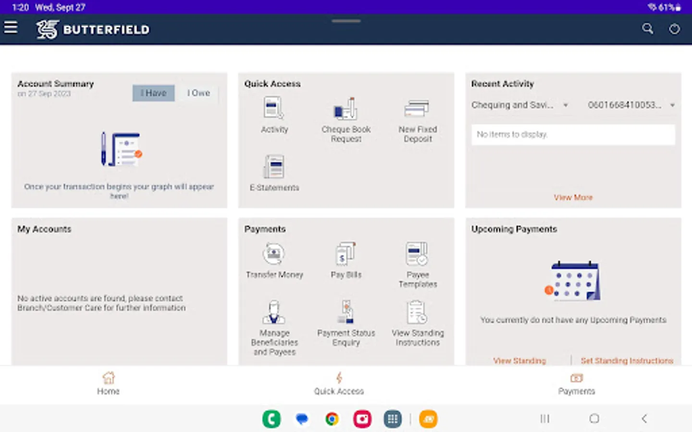Image resolution: width=692 pixels, height=432 pixels.
Task: Open Manage Beneficiaries and Payees
Action: [x=274, y=328]
